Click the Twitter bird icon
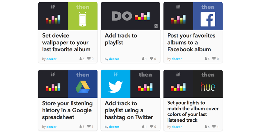265x133 pixels. 115,87
